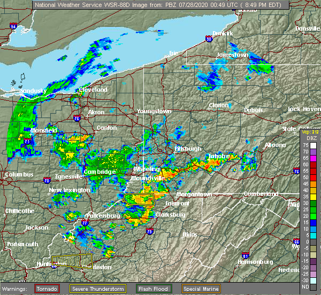This screenshot has height=295, width=321.
Task: Click the Clarksburg city label
Action: coord(170,215)
